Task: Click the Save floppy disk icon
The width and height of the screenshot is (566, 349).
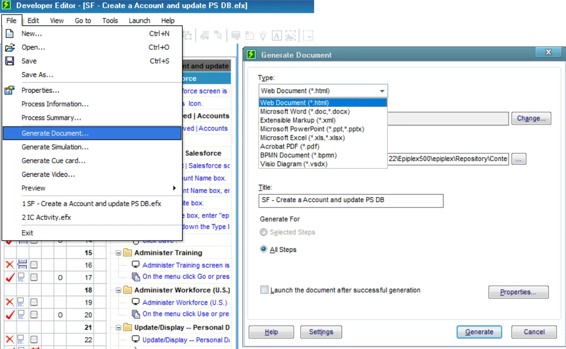Action: tap(10, 61)
